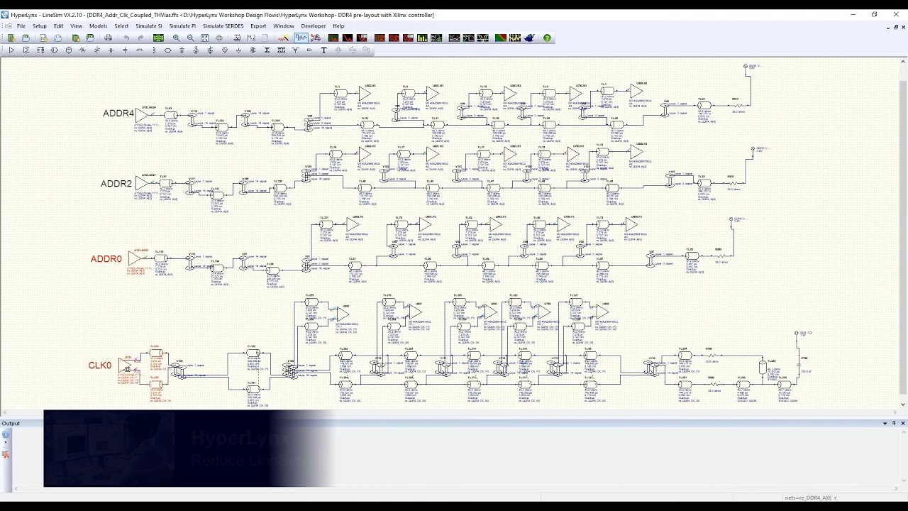Click the Output panel title
Image resolution: width=908 pixels, height=511 pixels.
point(11,424)
